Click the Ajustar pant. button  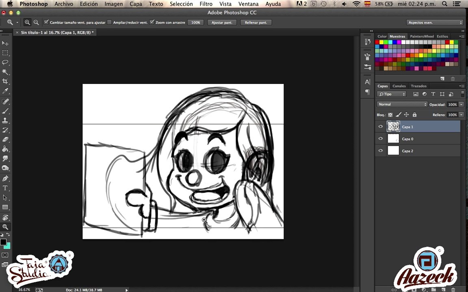point(222,22)
